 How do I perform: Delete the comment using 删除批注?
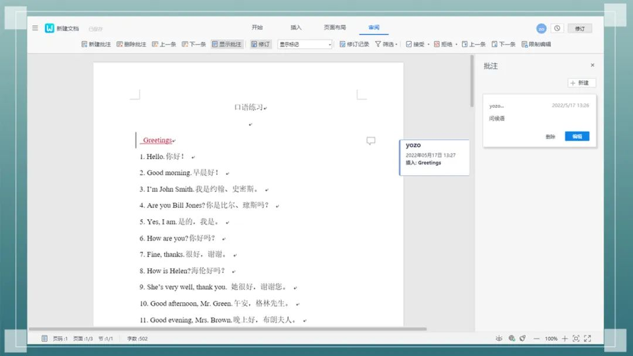tap(132, 44)
